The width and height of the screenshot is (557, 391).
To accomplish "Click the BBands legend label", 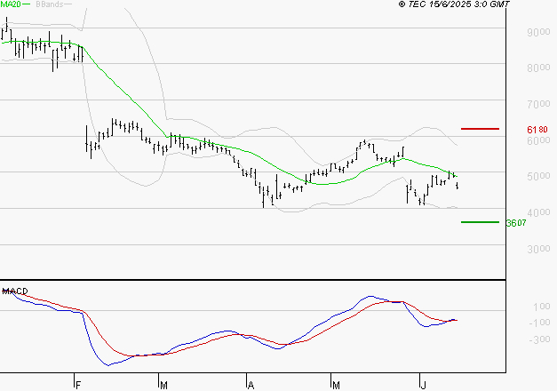I will pyautogui.click(x=50, y=4).
